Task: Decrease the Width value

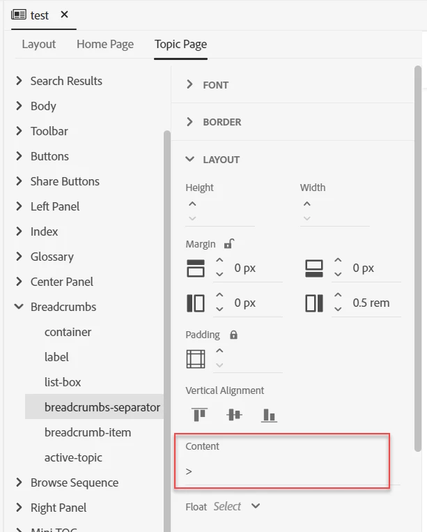Action: coord(307,218)
